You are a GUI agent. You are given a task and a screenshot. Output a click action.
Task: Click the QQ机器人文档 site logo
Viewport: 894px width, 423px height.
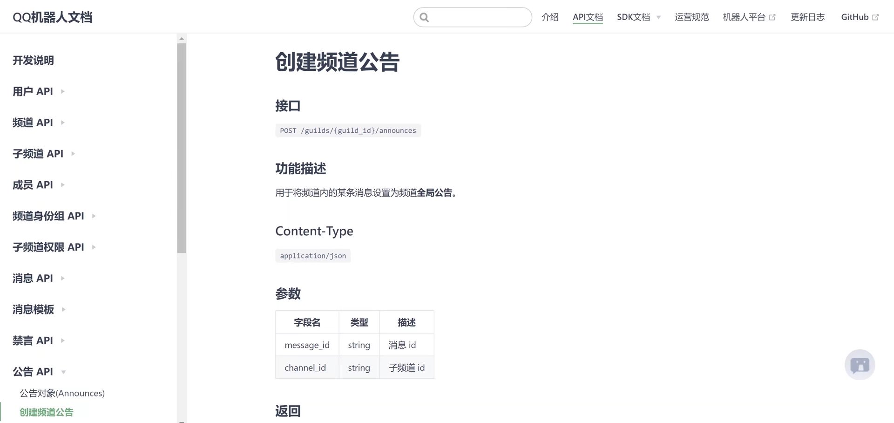pos(53,16)
